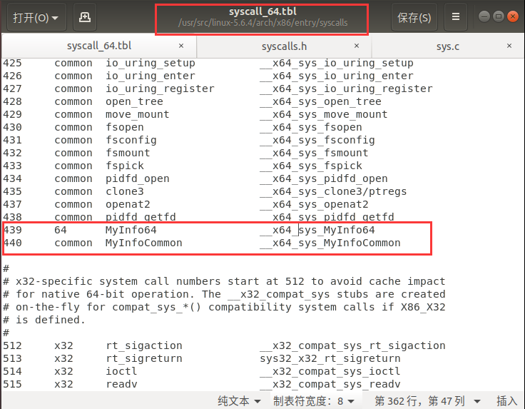Viewport: 525px width, 409px height.
Task: Close the sys.c tab
Action: pos(509,46)
